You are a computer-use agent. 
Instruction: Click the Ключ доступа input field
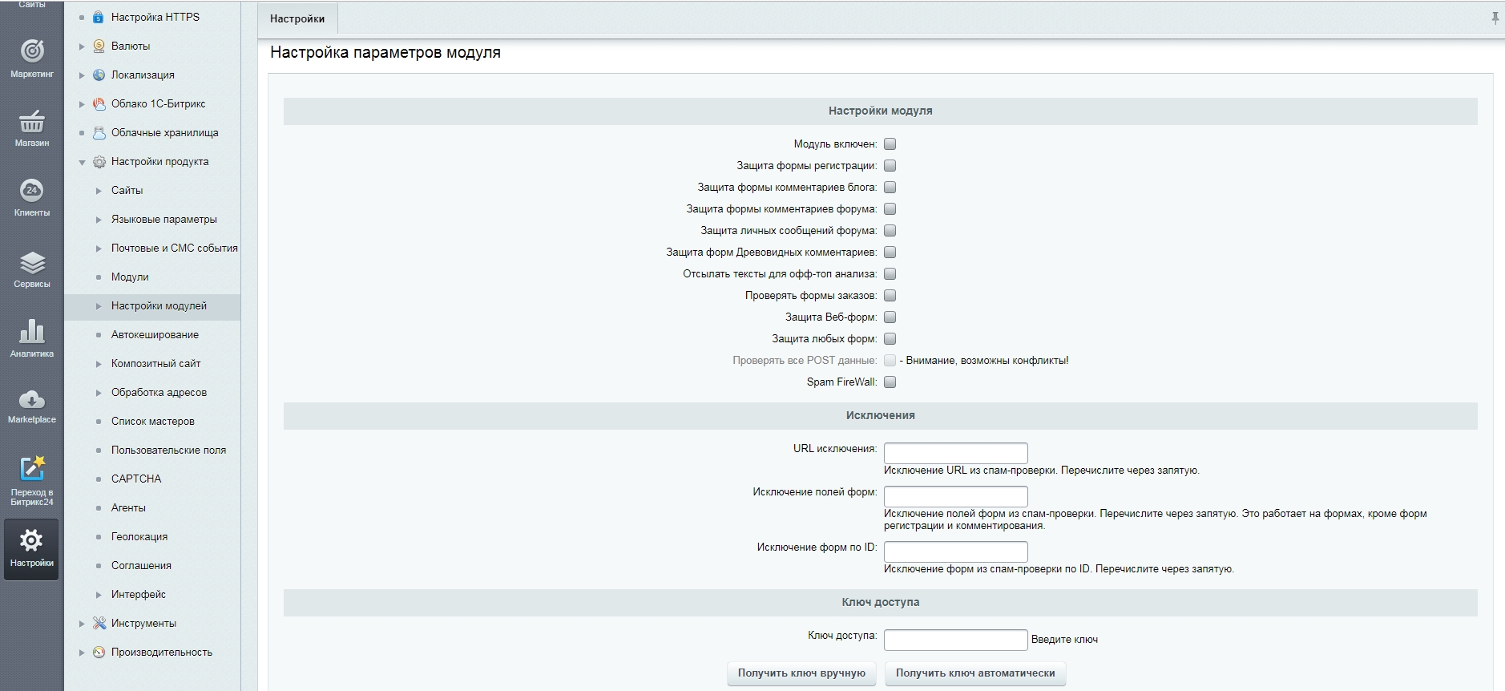pos(955,640)
